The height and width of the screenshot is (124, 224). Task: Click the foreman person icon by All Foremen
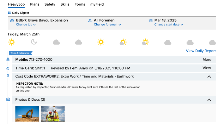click(90, 21)
